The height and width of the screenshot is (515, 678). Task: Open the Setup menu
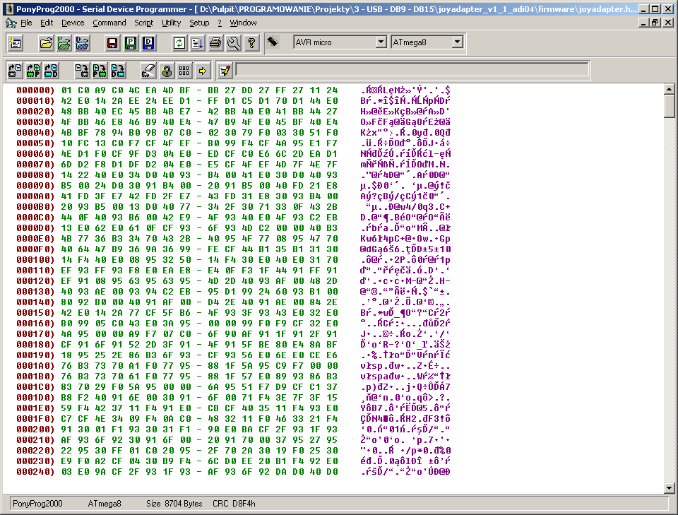point(199,23)
